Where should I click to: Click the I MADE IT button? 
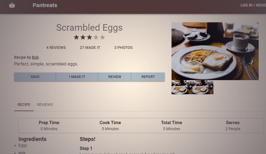click(x=77, y=77)
